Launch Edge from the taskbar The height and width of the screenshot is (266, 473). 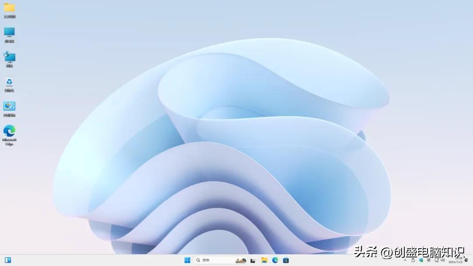(x=275, y=260)
